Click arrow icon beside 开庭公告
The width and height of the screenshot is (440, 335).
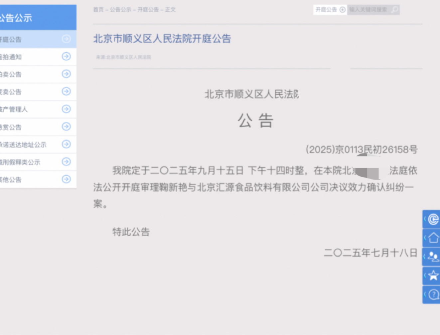(67, 39)
